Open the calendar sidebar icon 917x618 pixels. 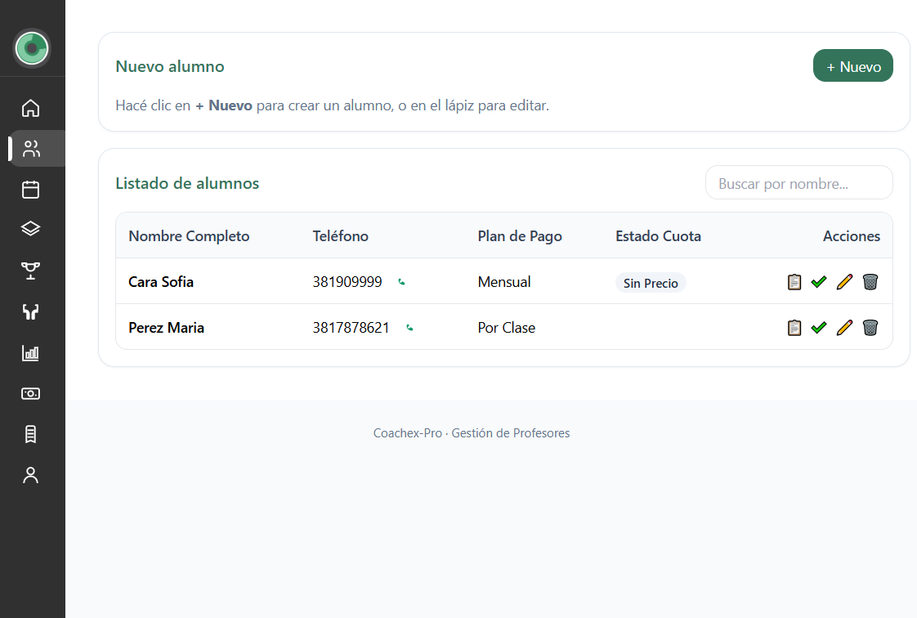point(30,190)
